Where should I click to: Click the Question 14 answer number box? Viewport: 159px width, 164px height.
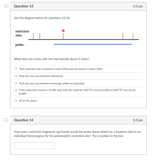tap(34, 146)
